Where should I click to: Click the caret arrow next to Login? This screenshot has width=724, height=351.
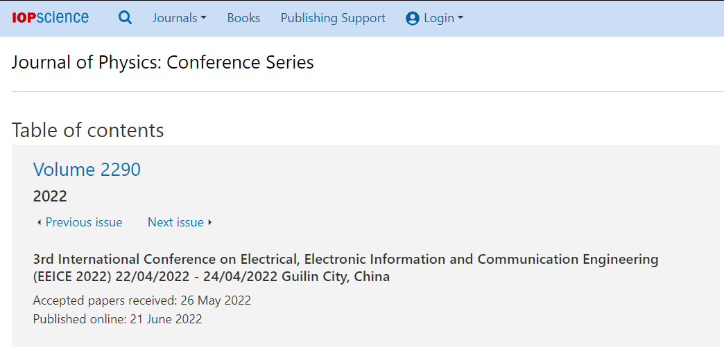460,19
